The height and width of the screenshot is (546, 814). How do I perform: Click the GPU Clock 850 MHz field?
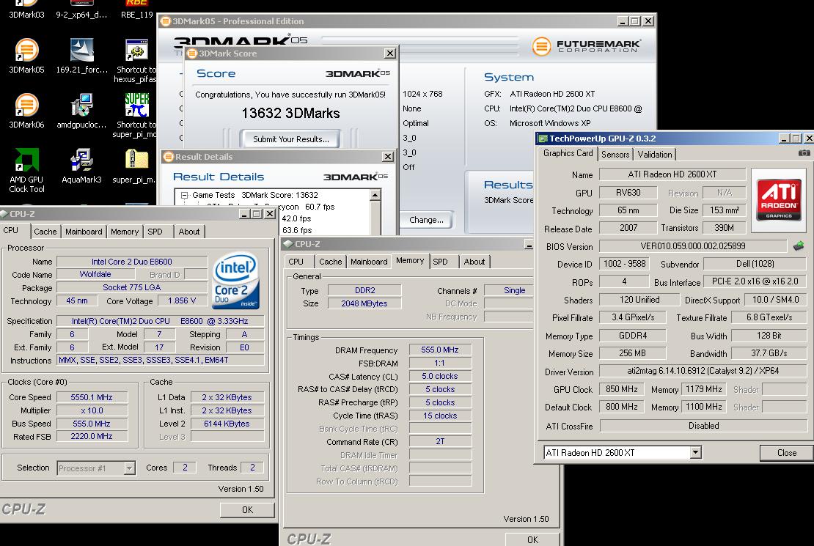coord(621,389)
